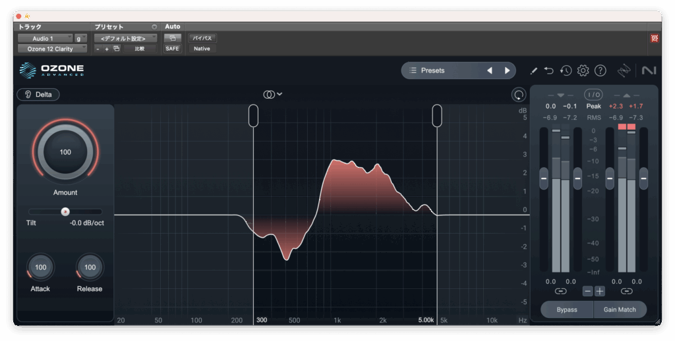Go to the previous preset arrow
The width and height of the screenshot is (675, 341).
(x=489, y=70)
